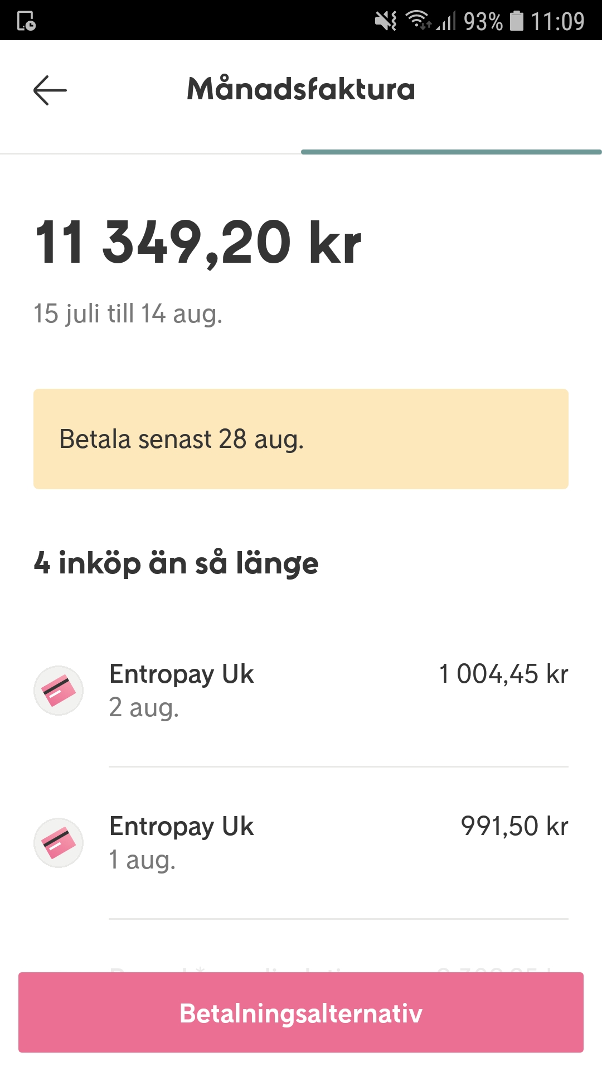Tap the Månadsfaktura page title
The image size is (602, 1071).
tap(301, 89)
